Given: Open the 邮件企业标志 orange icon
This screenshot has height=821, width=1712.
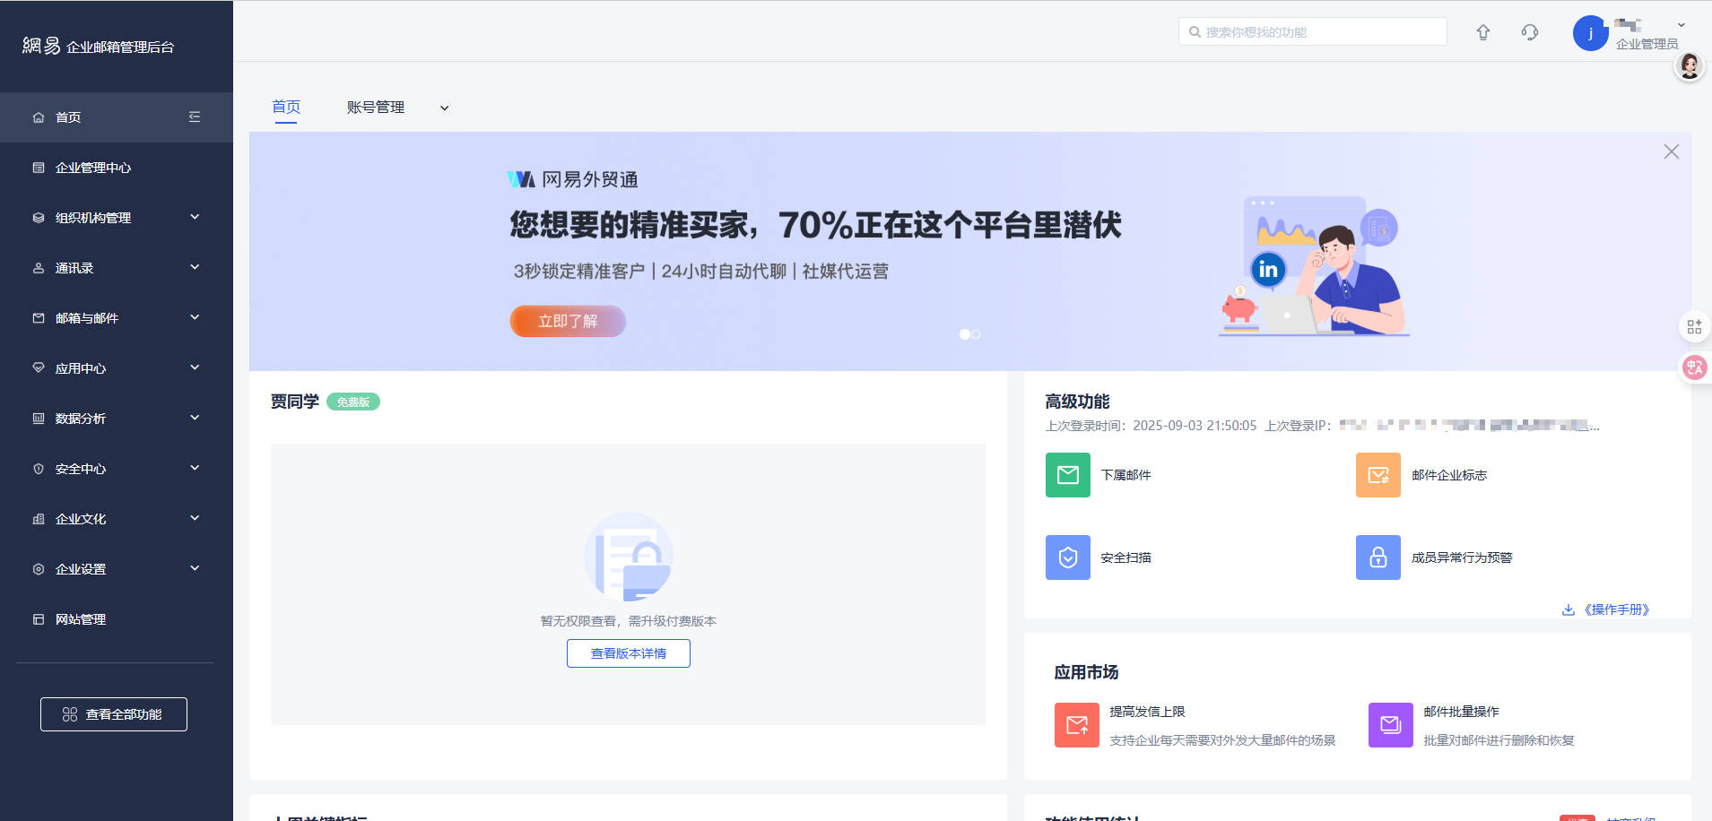Looking at the screenshot, I should click(x=1378, y=475).
